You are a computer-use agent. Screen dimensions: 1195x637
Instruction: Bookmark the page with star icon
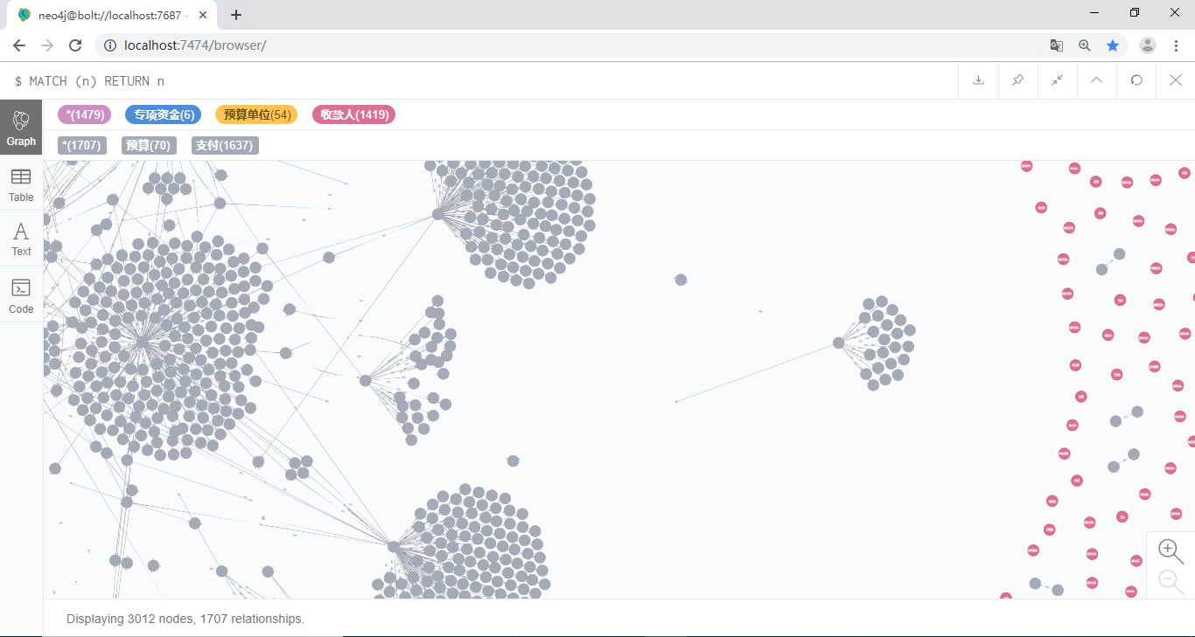[x=1113, y=45]
